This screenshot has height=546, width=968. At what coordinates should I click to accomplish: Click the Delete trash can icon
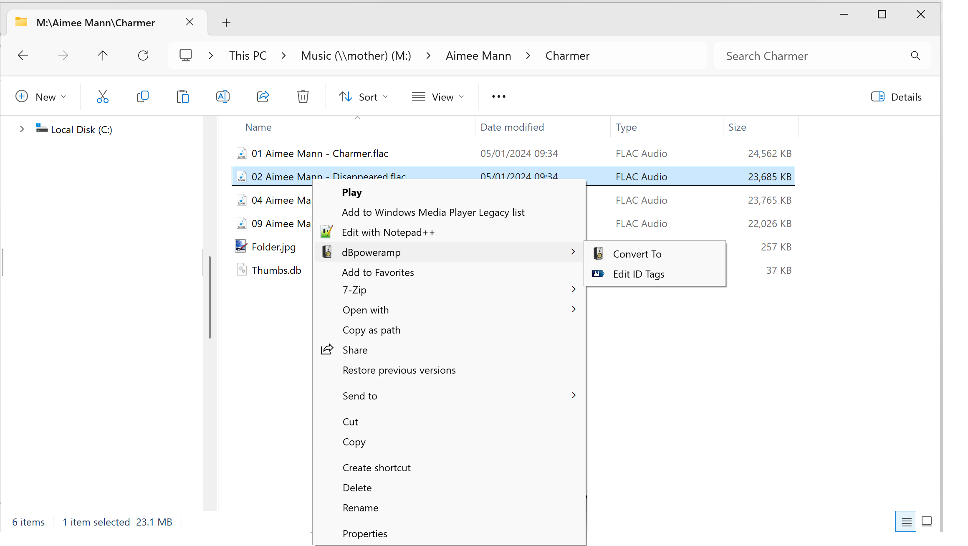(x=303, y=97)
